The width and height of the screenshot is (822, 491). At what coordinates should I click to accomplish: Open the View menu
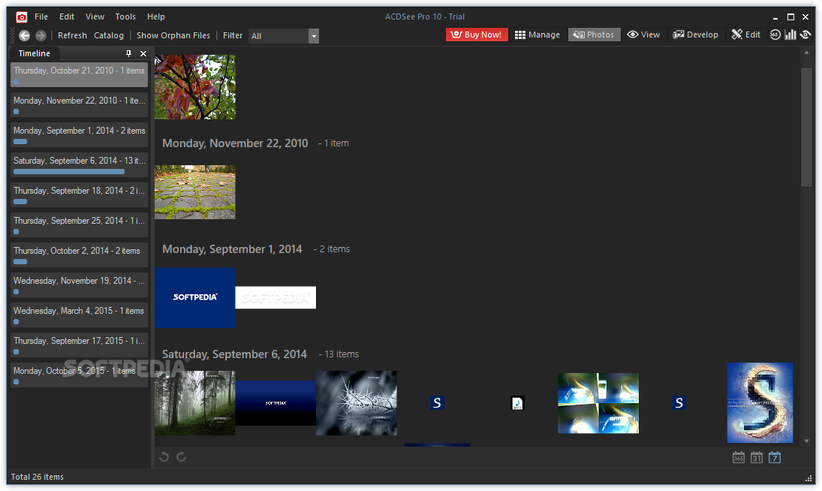point(95,17)
